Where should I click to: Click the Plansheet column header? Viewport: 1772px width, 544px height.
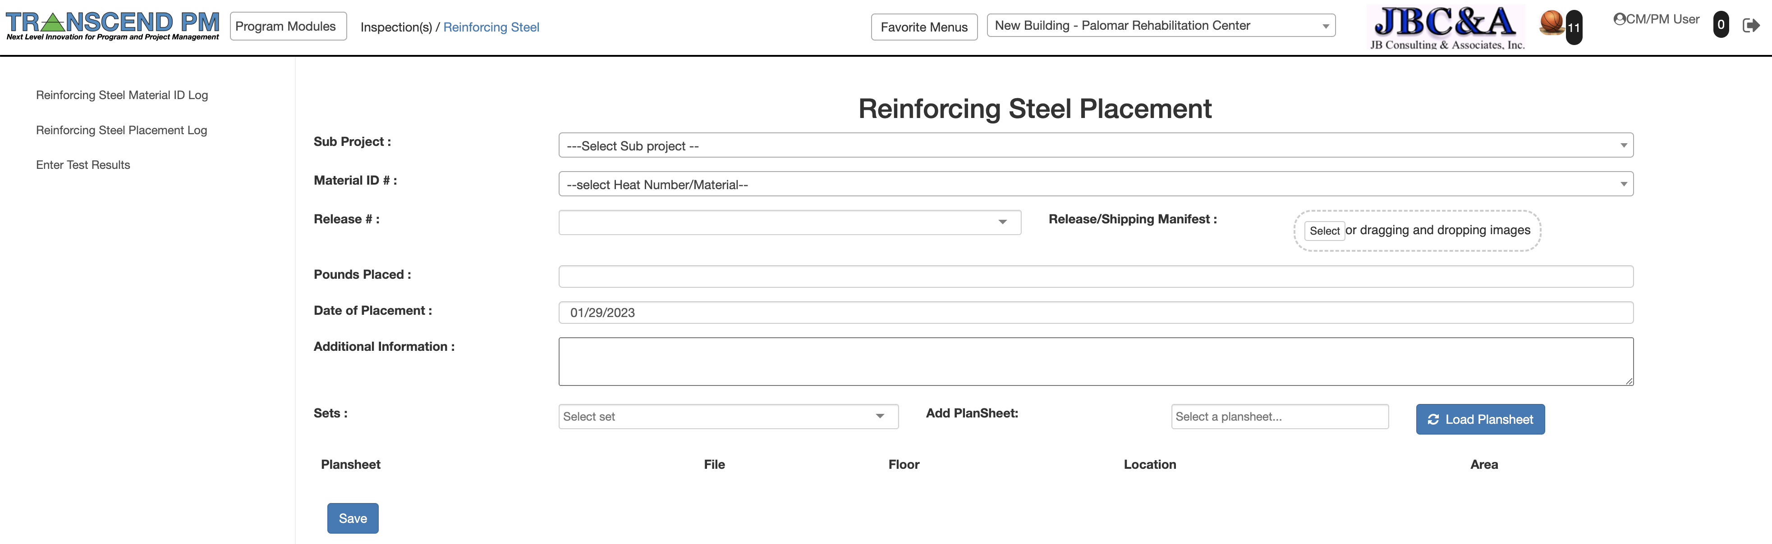click(351, 464)
